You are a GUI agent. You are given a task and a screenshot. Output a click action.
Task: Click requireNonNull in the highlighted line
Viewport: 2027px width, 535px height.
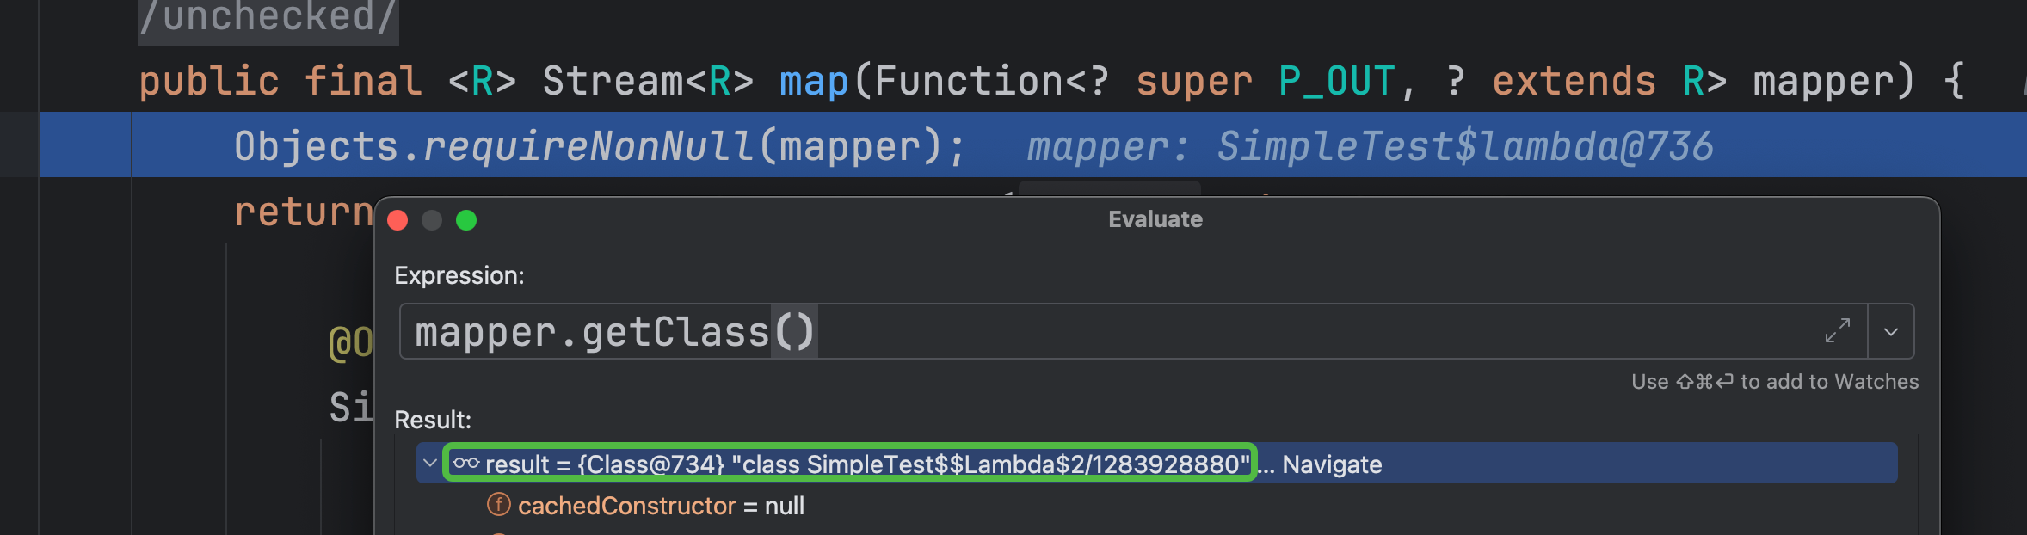click(x=588, y=146)
